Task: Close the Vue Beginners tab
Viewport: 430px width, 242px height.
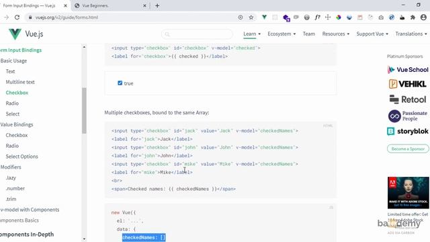Action: coord(144,5)
